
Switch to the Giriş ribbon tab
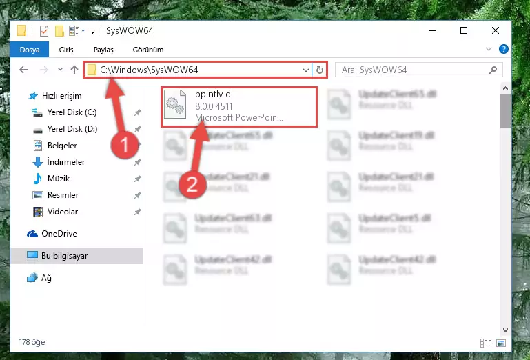point(66,50)
